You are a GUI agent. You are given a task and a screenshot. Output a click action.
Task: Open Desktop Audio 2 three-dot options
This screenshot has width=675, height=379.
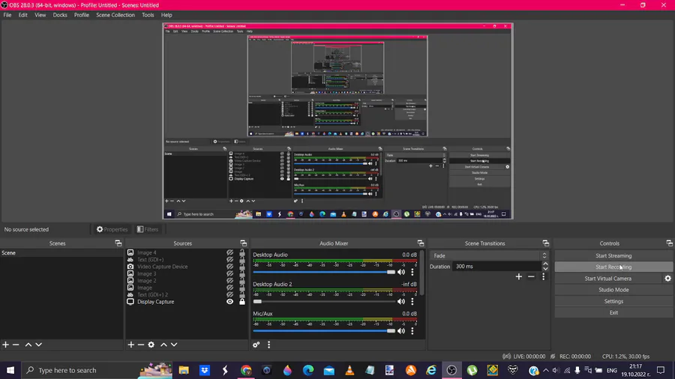pyautogui.click(x=412, y=302)
